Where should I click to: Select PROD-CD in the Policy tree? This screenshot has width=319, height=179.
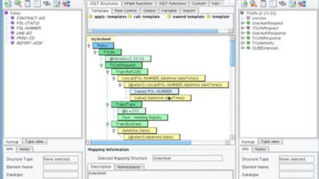[26, 38]
